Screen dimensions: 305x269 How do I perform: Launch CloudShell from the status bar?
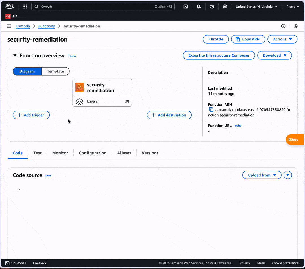16,263
